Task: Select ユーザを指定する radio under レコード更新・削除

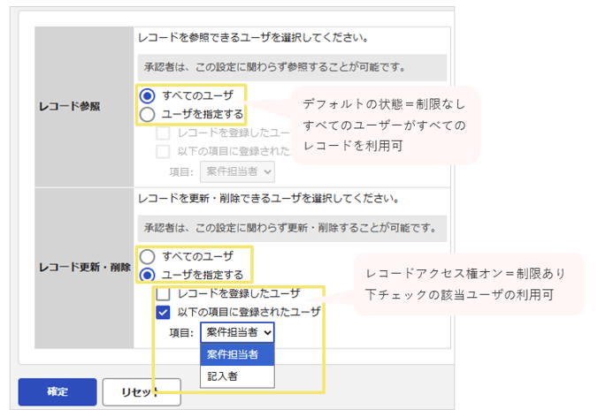Action: [147, 275]
